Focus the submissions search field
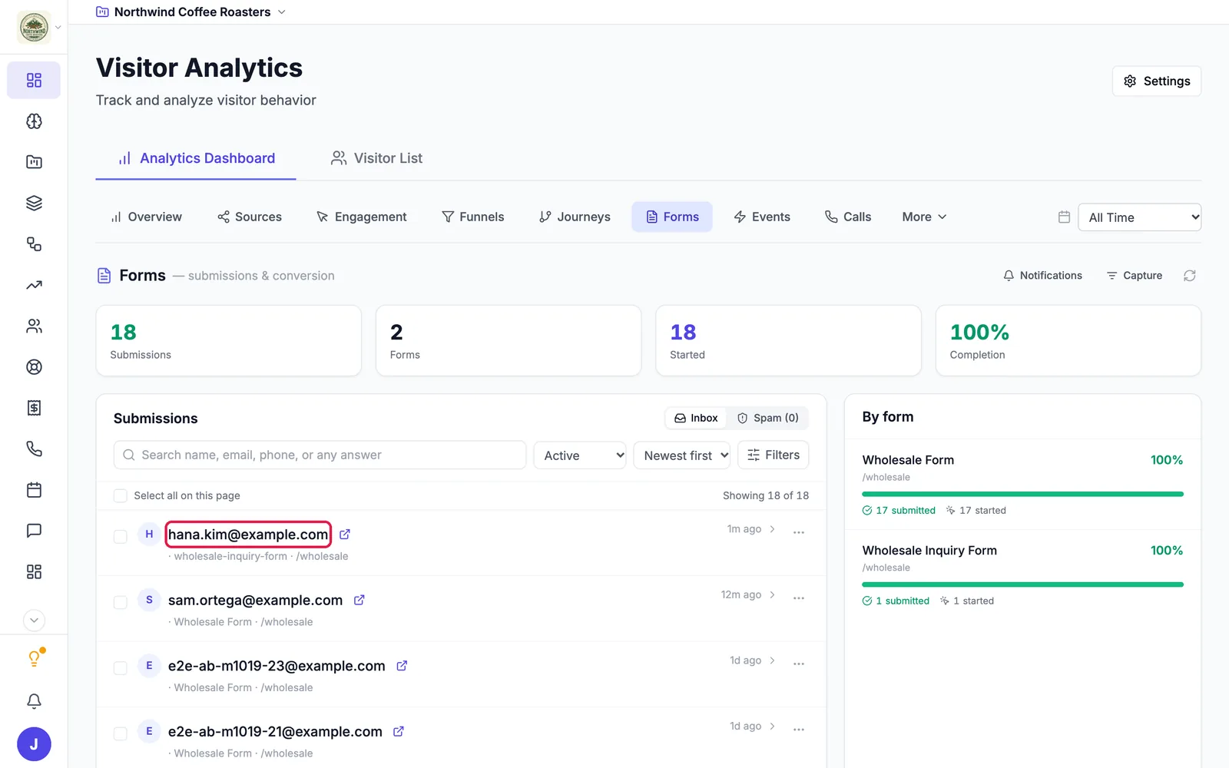Screen dimensions: 1229x768 pos(320,455)
